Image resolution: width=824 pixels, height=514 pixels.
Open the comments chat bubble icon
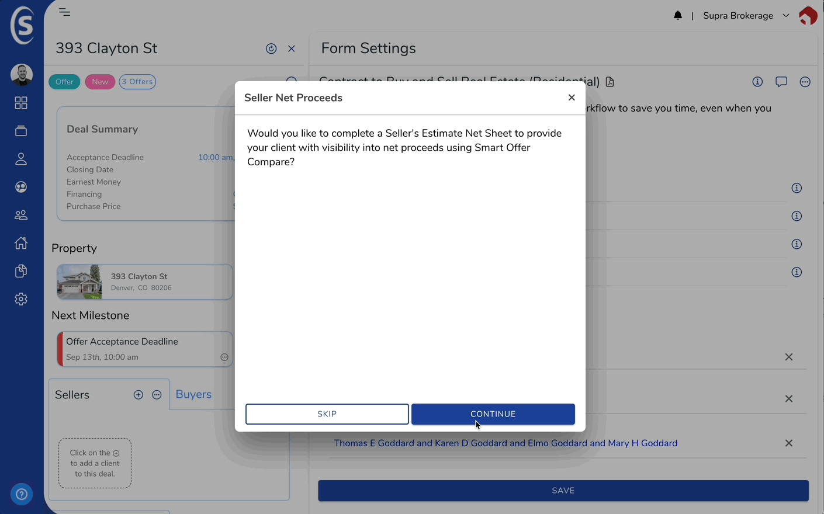click(781, 82)
